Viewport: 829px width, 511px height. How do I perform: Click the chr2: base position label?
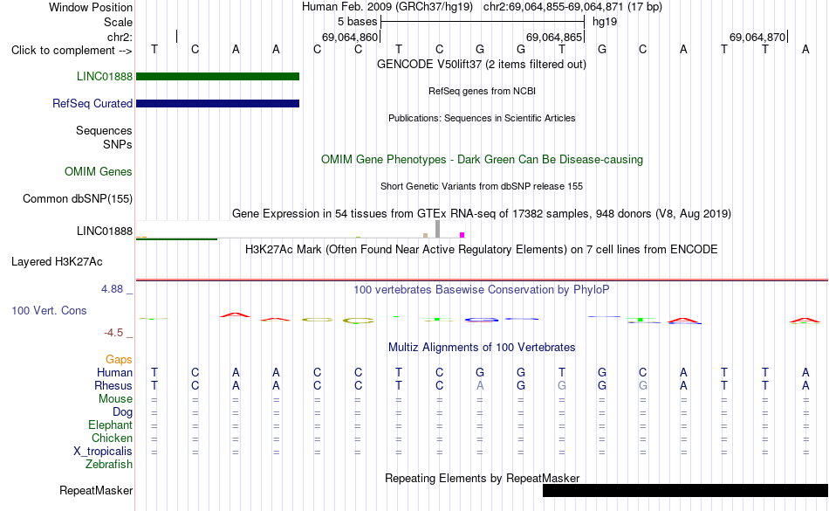pyautogui.click(x=120, y=37)
